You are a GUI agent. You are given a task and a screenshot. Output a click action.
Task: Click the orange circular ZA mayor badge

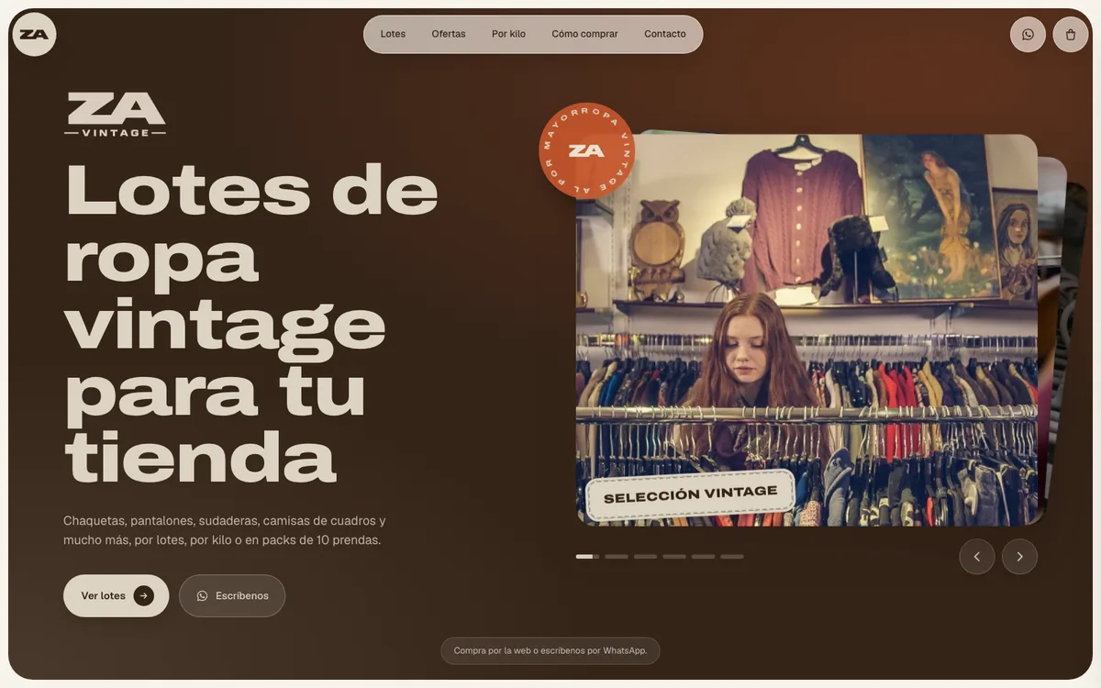click(x=587, y=150)
